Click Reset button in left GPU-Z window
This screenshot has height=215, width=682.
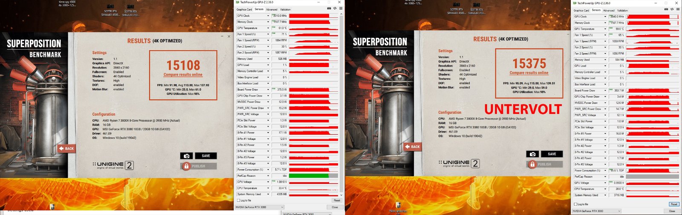337,201
